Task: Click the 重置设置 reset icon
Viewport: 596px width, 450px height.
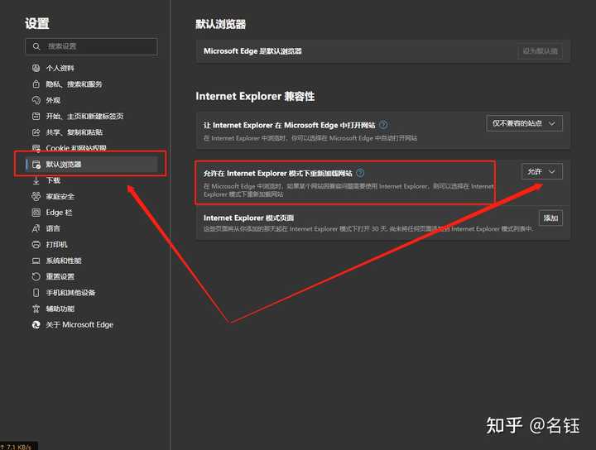Action: click(36, 276)
